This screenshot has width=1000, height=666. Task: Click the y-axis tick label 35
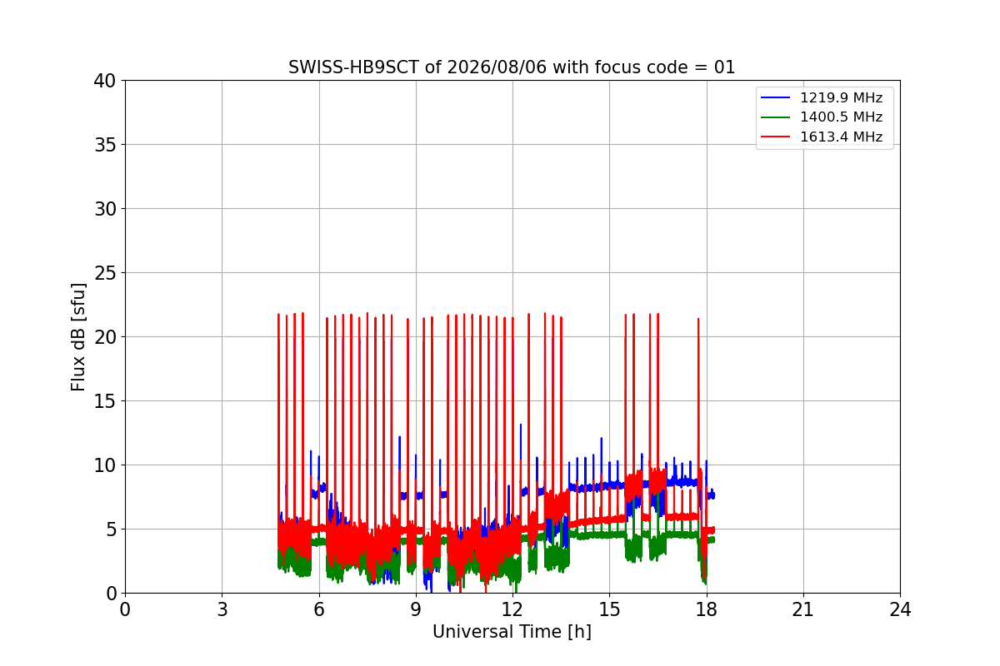(x=105, y=145)
